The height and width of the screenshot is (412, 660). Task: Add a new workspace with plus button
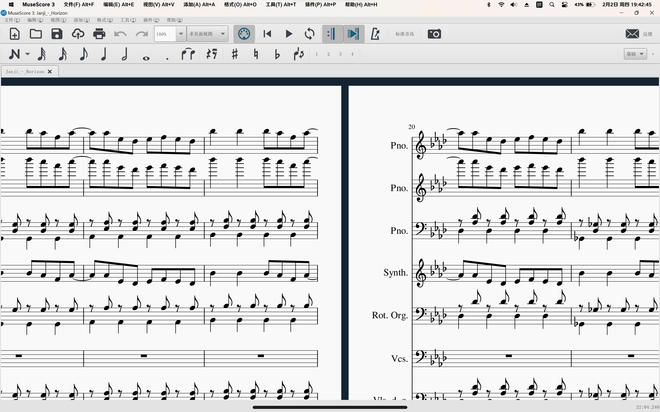pyautogui.click(x=653, y=54)
